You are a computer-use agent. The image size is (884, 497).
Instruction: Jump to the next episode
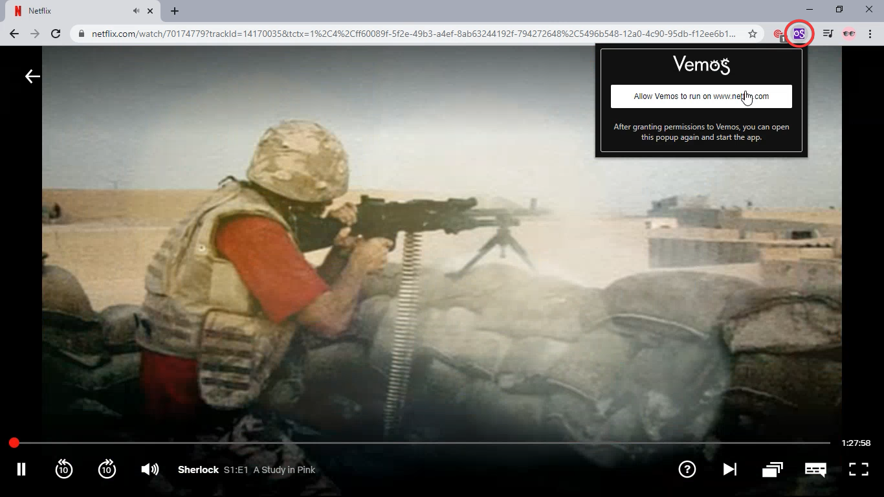click(x=729, y=469)
